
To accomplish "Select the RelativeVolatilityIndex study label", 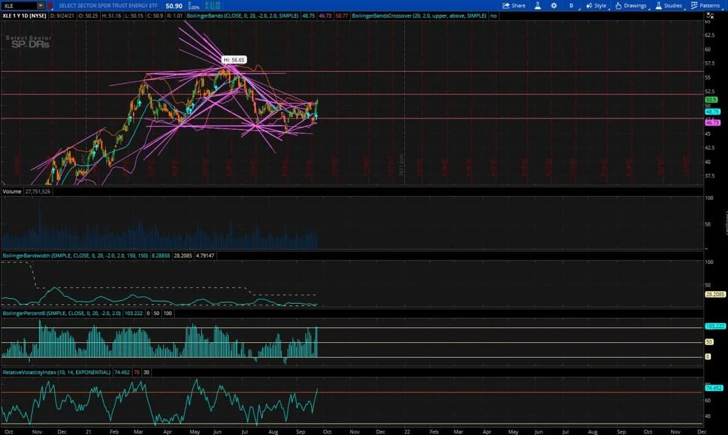I will point(57,372).
